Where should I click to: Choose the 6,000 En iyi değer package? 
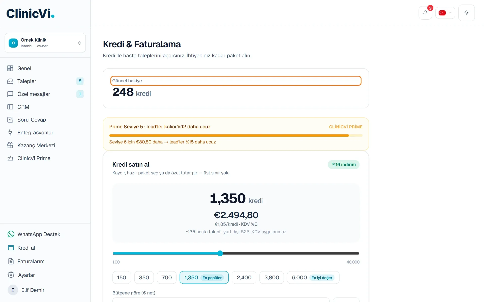pyautogui.click(x=313, y=278)
